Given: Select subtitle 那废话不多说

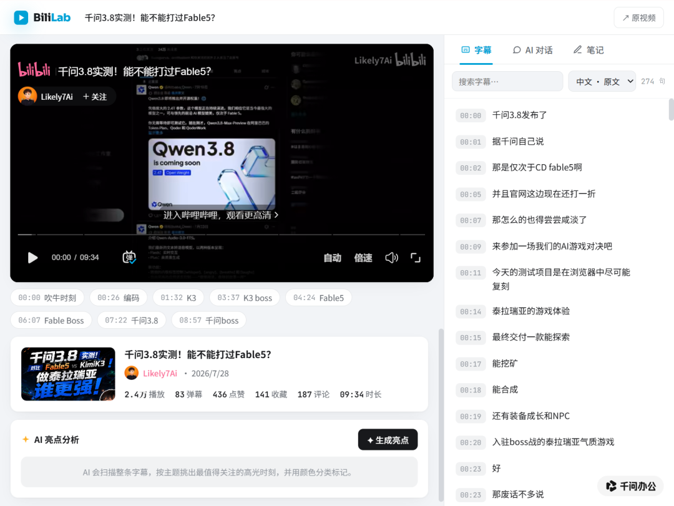Looking at the screenshot, I should point(518,495).
